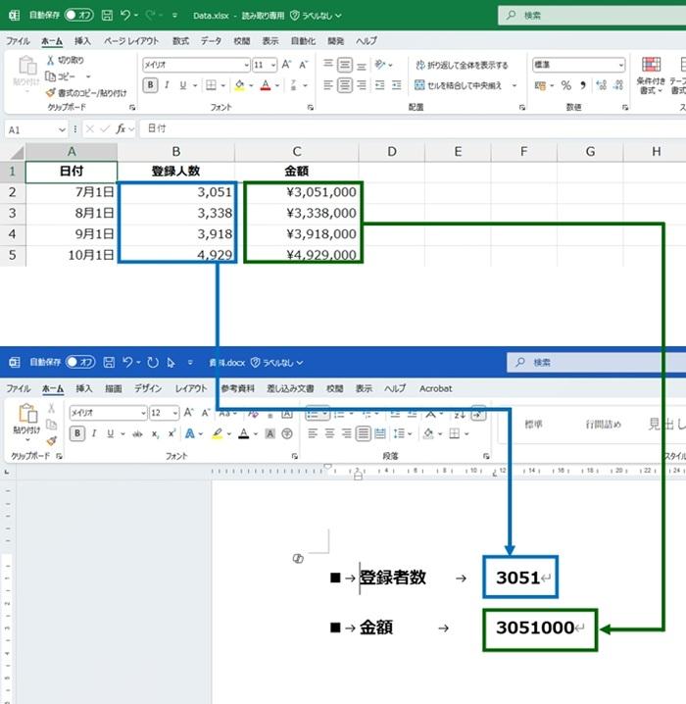The height and width of the screenshot is (704, 686).
Task: Click 折り返して全体を表示する wrap text button
Action: (461, 65)
